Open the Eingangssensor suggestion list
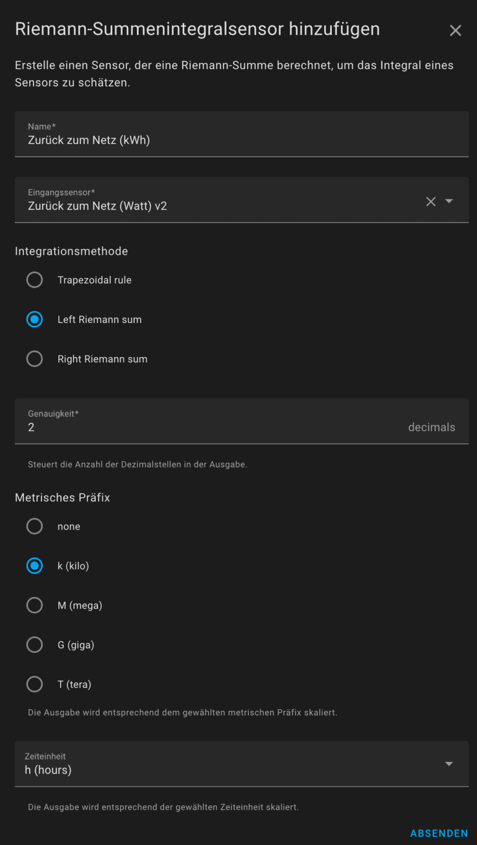The width and height of the screenshot is (477, 845). (449, 201)
